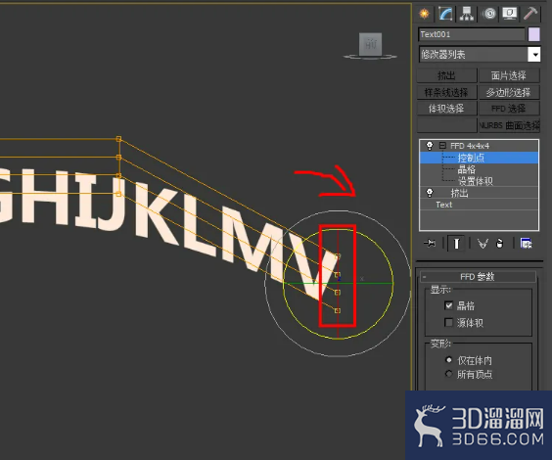
Task: Open the Display command panel tab
Action: (x=509, y=14)
